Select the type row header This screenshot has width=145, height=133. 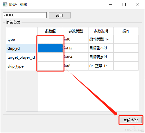tap(22, 39)
